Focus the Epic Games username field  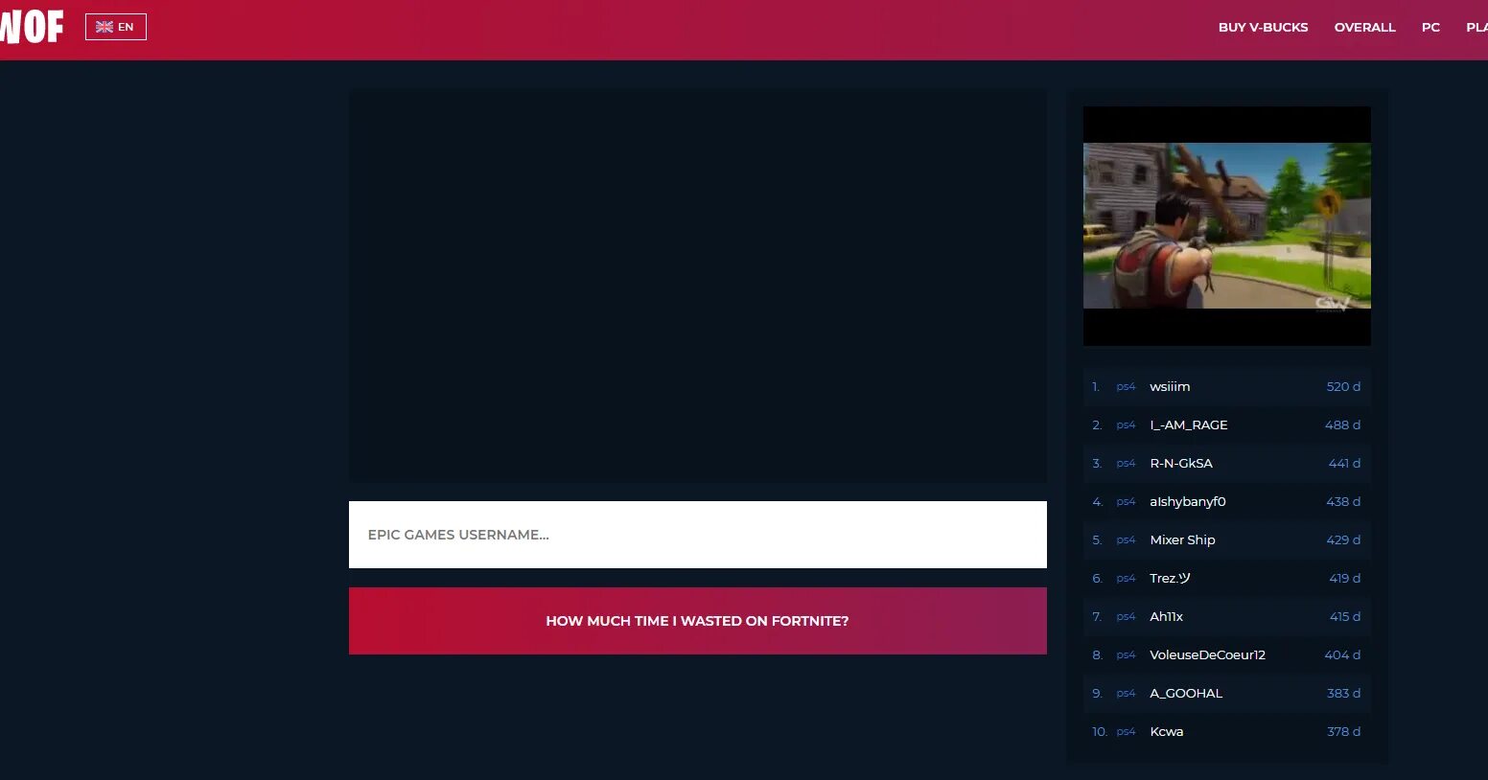coord(698,535)
